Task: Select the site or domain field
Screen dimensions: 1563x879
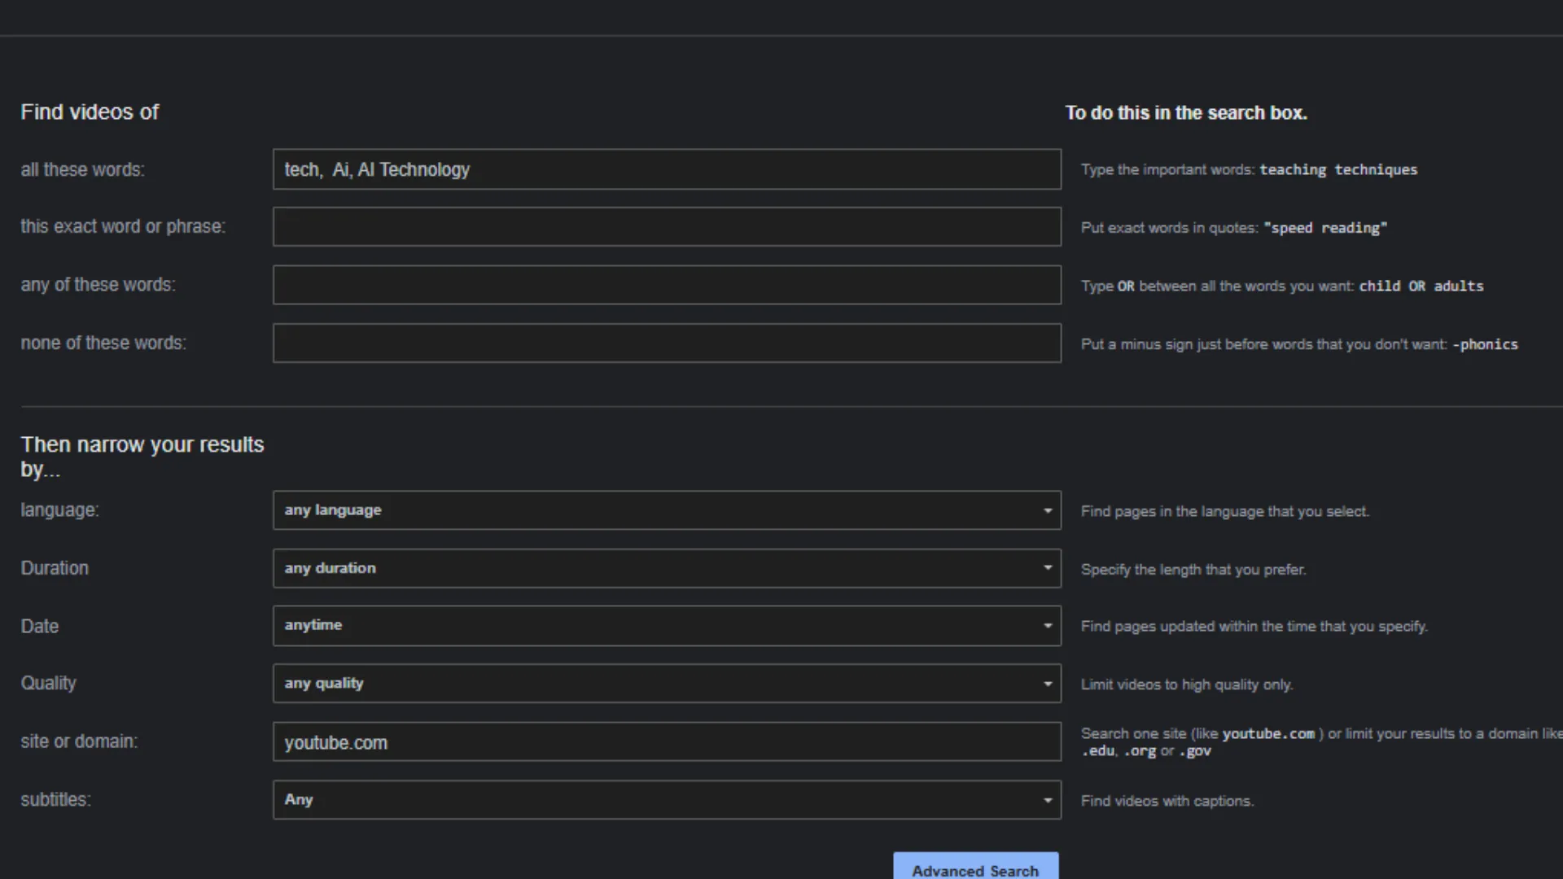Action: click(666, 741)
